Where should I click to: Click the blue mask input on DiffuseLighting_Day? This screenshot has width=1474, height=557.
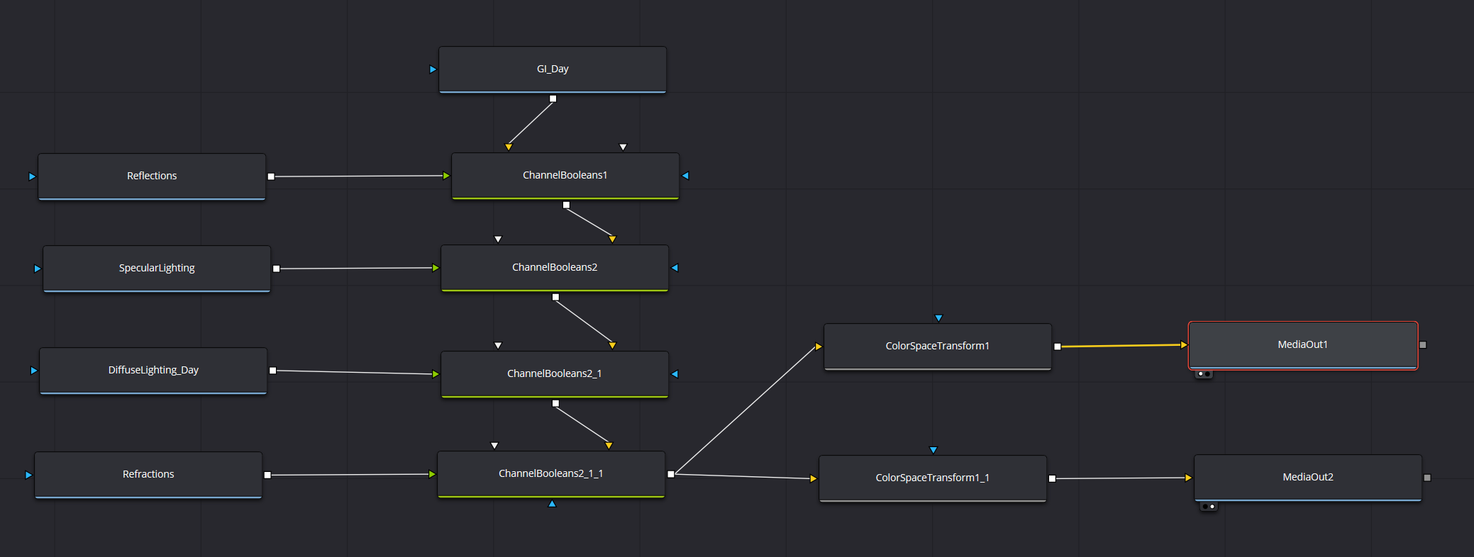click(x=33, y=371)
